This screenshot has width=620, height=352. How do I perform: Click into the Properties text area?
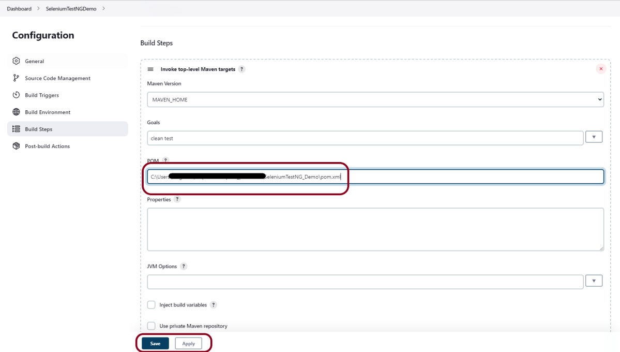(375, 229)
